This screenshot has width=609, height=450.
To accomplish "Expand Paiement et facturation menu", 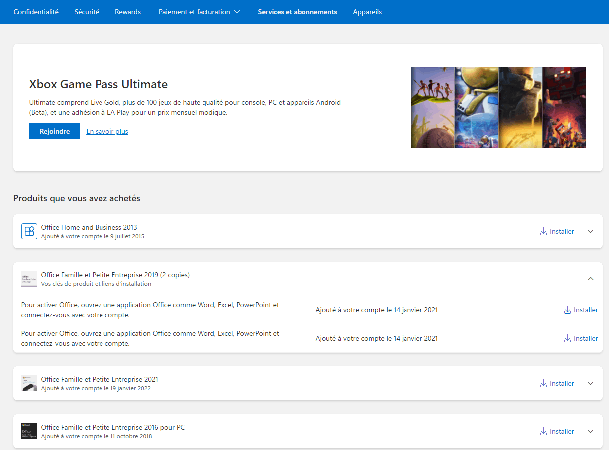I will click(200, 12).
